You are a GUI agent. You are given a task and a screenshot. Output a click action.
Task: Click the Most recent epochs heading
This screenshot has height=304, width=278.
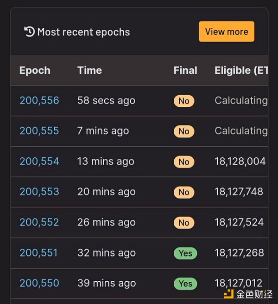click(x=84, y=32)
